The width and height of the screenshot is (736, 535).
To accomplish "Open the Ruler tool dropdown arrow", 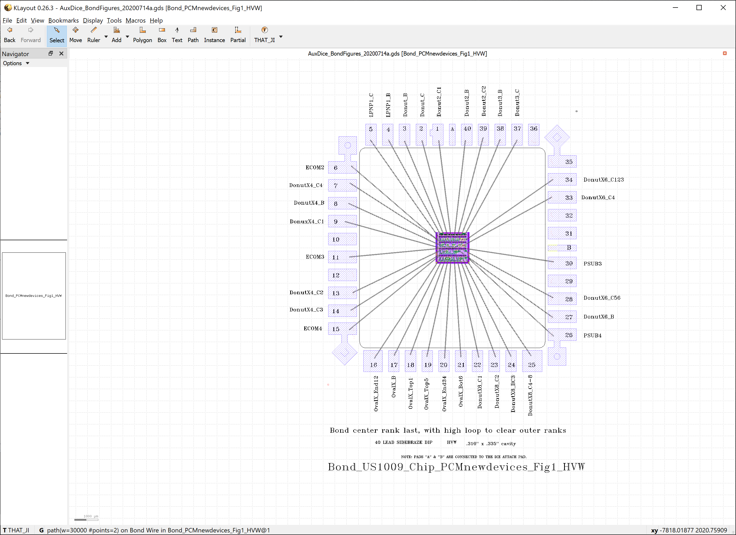I will [106, 37].
